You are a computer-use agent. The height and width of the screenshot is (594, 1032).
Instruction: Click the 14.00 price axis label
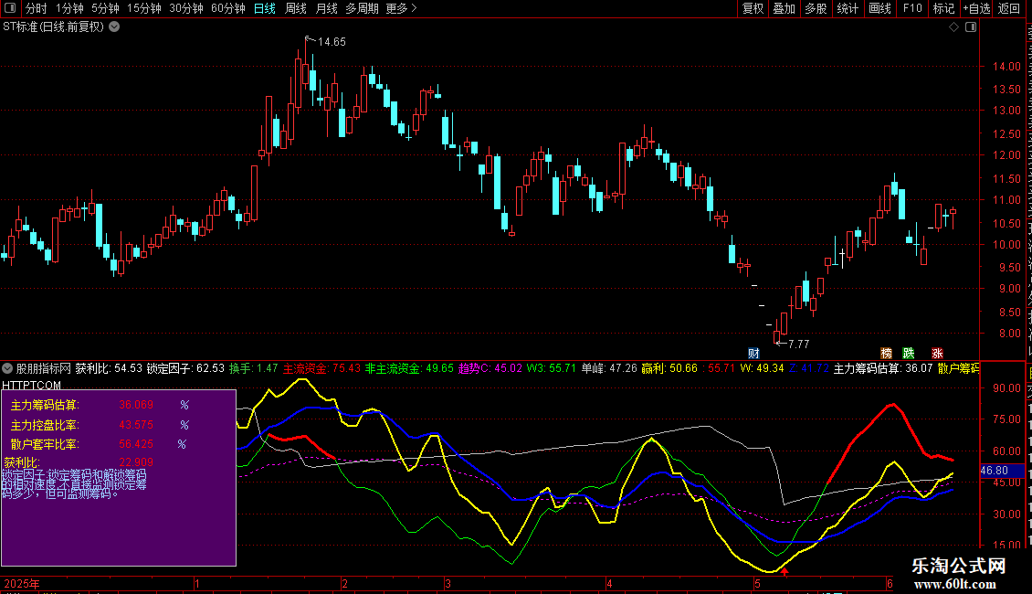1006,66
